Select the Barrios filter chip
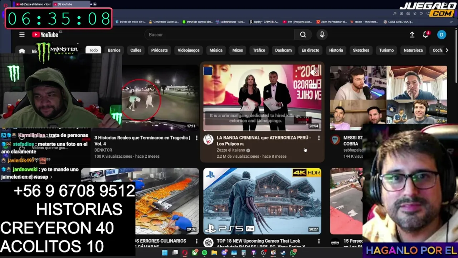The width and height of the screenshot is (458, 258). tap(114, 50)
